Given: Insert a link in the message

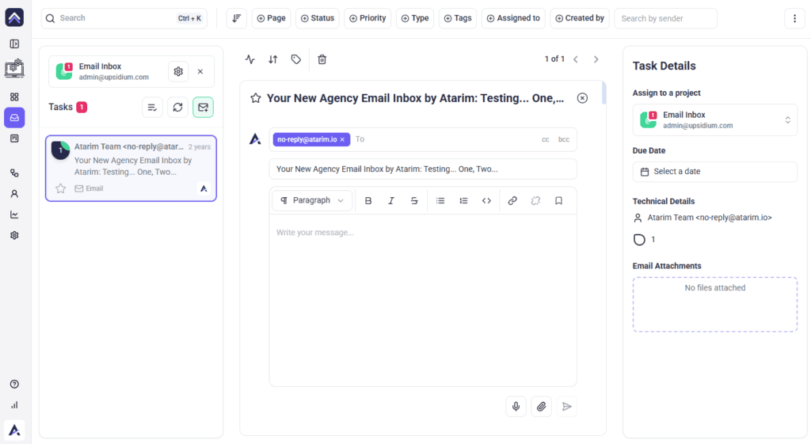Looking at the screenshot, I should [512, 200].
